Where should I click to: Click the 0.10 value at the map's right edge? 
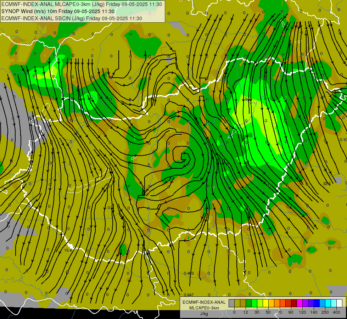(343, 140)
